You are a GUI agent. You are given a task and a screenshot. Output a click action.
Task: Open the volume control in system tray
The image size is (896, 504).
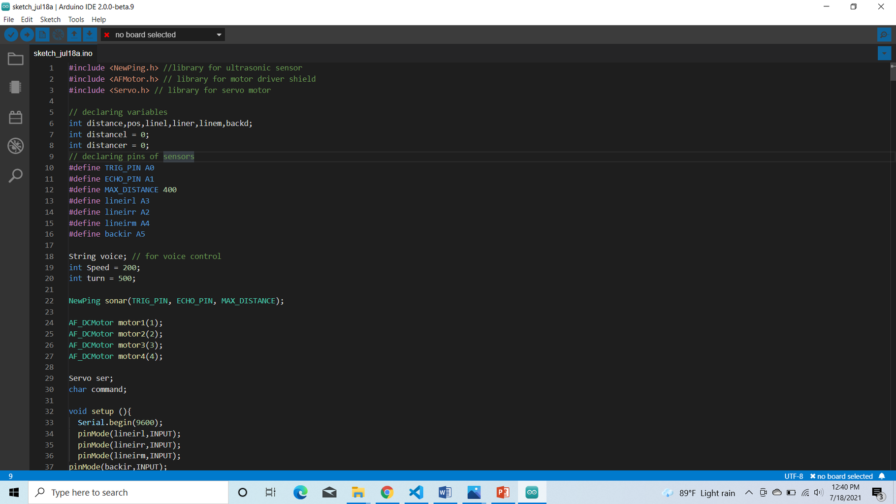pos(819,493)
